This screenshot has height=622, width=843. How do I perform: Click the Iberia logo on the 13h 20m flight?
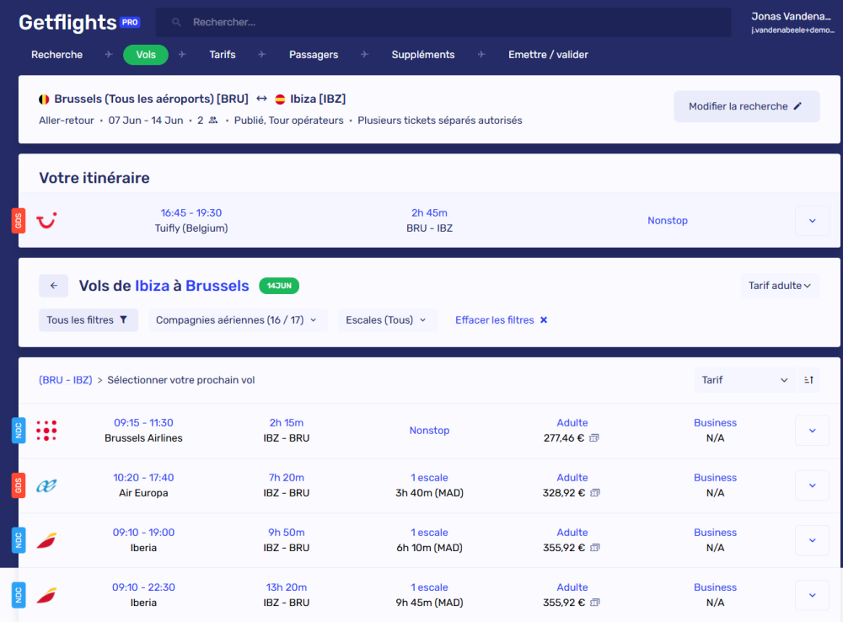tap(46, 595)
